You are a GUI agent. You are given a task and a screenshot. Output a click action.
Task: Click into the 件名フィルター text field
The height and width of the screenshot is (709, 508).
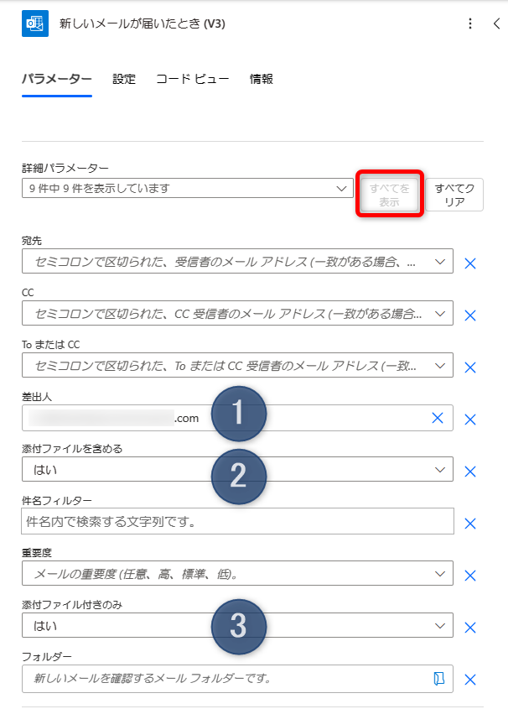point(237,521)
